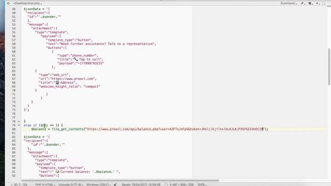
Task: Click the Saved: 15/04/2017 timestamp
Action: tap(141, 184)
